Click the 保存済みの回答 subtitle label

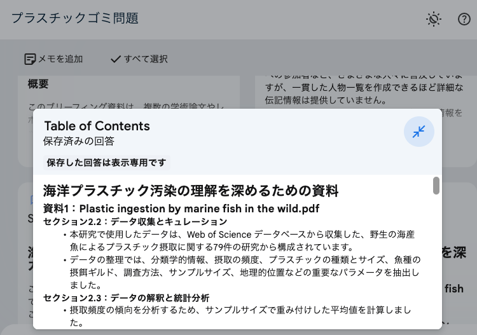pos(79,141)
